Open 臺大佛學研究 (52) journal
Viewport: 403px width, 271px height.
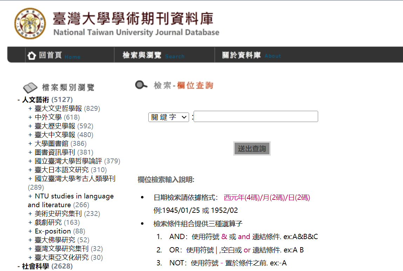(59, 240)
